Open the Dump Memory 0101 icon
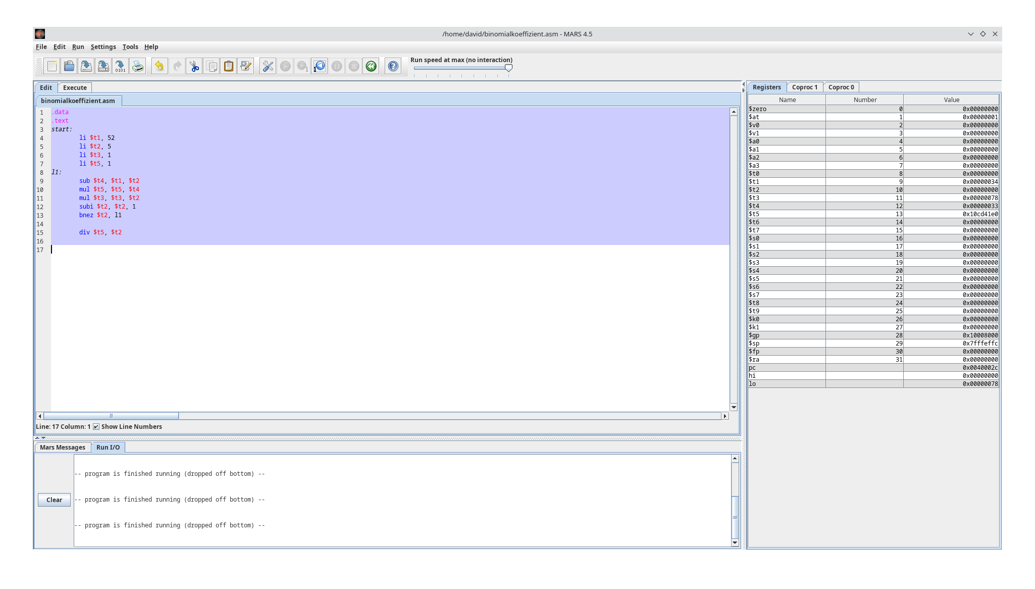The width and height of the screenshot is (1035, 589). pyautogui.click(x=120, y=66)
